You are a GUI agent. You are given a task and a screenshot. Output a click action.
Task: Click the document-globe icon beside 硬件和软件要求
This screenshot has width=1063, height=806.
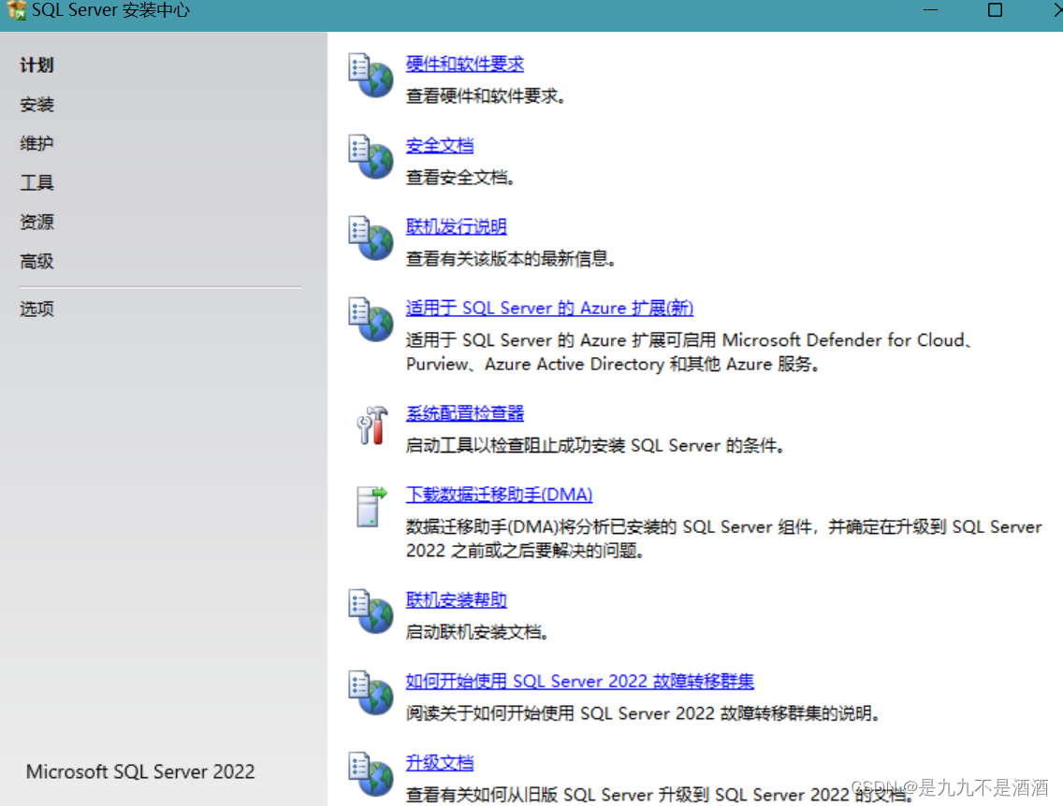tap(371, 75)
